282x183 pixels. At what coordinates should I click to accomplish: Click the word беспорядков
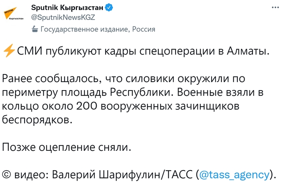pyautogui.click(x=39, y=120)
